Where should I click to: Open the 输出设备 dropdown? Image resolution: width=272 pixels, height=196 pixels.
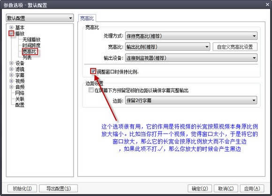tap(191, 58)
